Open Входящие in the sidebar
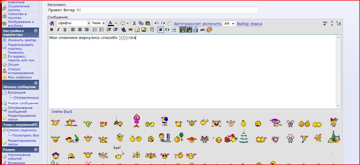The height and width of the screenshot is (165, 360). pos(17,92)
